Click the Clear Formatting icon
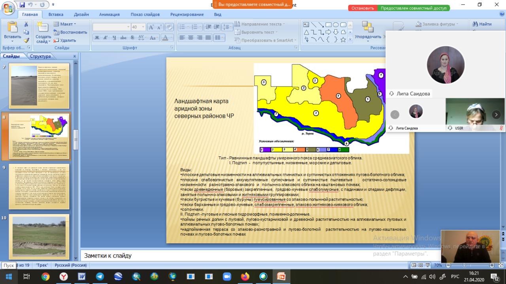506x284 pixels. (x=170, y=27)
